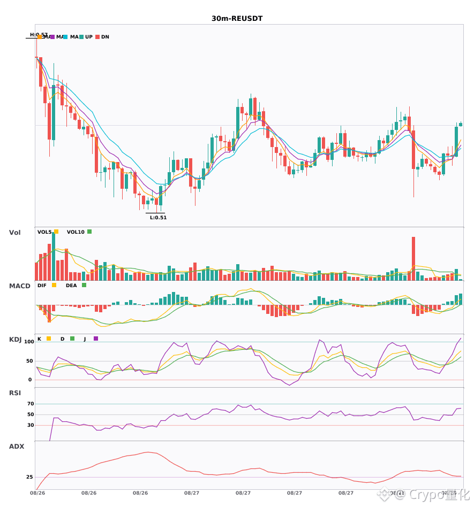This screenshot has height=508, width=474.
Task: Click the Vol panel label
Action: coord(14,233)
